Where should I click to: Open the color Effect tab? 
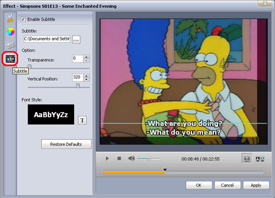(x=10, y=32)
